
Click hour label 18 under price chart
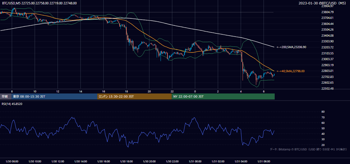click(126, 91)
